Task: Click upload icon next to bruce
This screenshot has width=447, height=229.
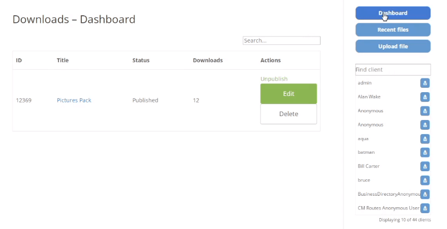Action: [x=425, y=180]
